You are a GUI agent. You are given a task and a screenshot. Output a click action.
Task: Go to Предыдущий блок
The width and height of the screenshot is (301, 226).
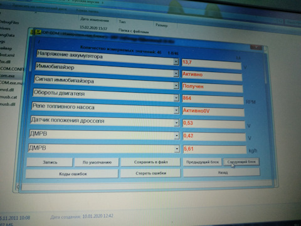pos(203,162)
